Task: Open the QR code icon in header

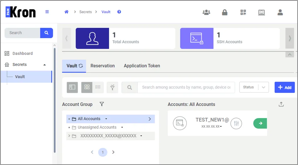Action: coord(243,12)
